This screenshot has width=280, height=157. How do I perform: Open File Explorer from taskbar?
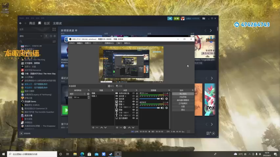coord(75,154)
